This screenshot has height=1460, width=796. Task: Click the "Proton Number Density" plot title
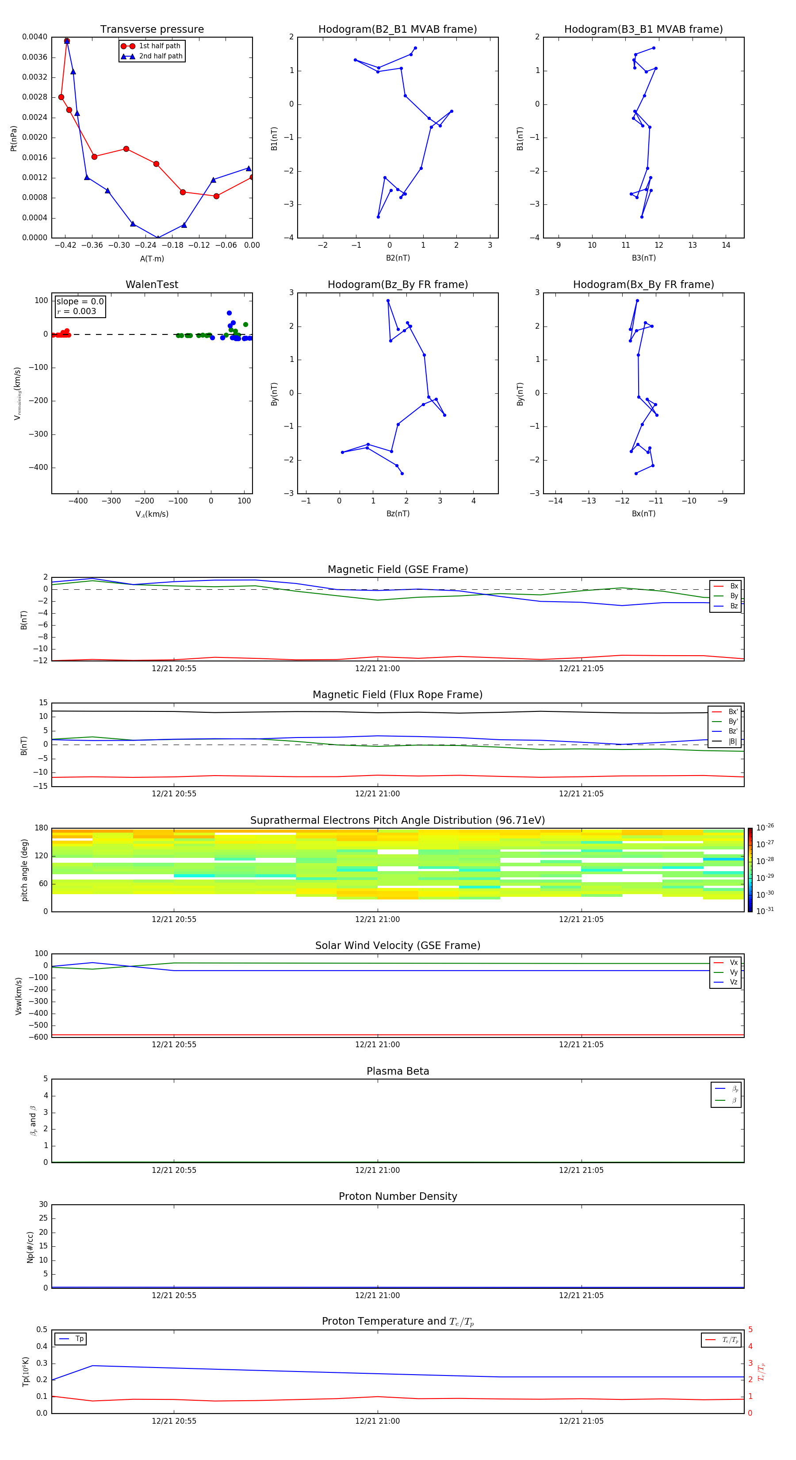click(398, 1196)
